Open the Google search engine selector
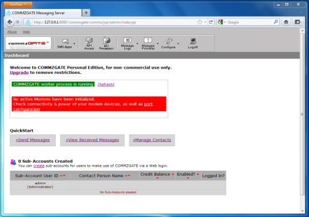Image resolution: width=309 pixels, height=217 pixels. 221,22
